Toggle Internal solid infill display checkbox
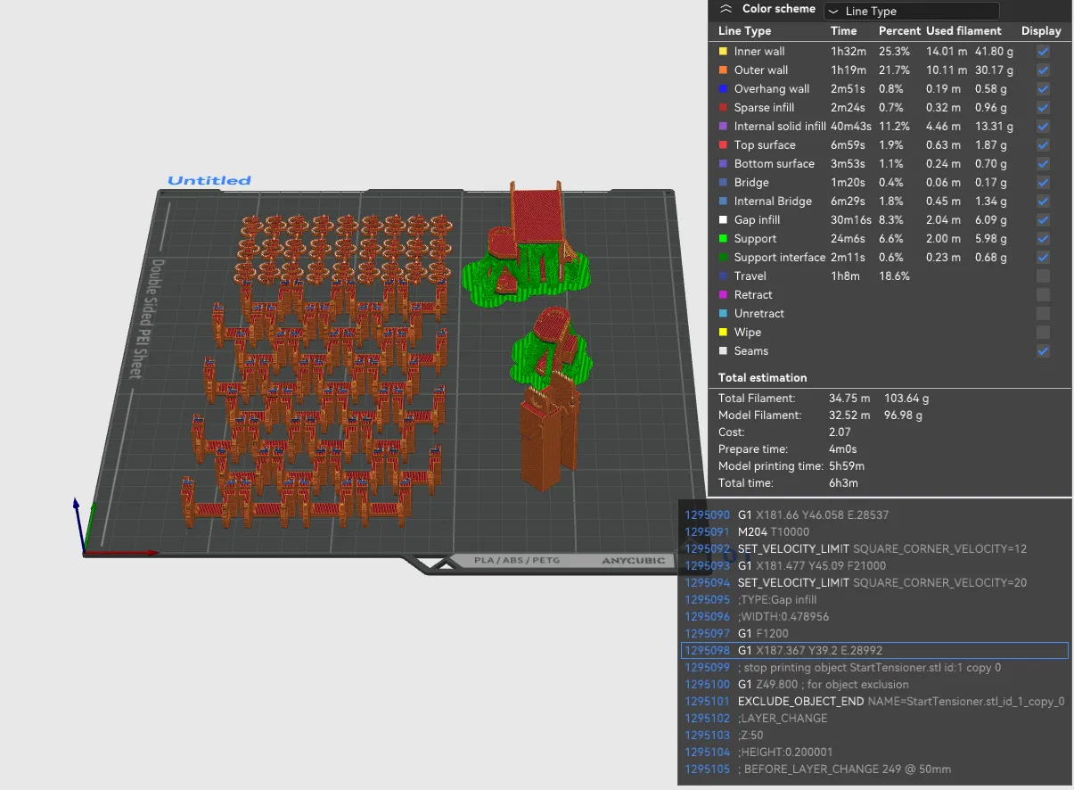 [1043, 126]
